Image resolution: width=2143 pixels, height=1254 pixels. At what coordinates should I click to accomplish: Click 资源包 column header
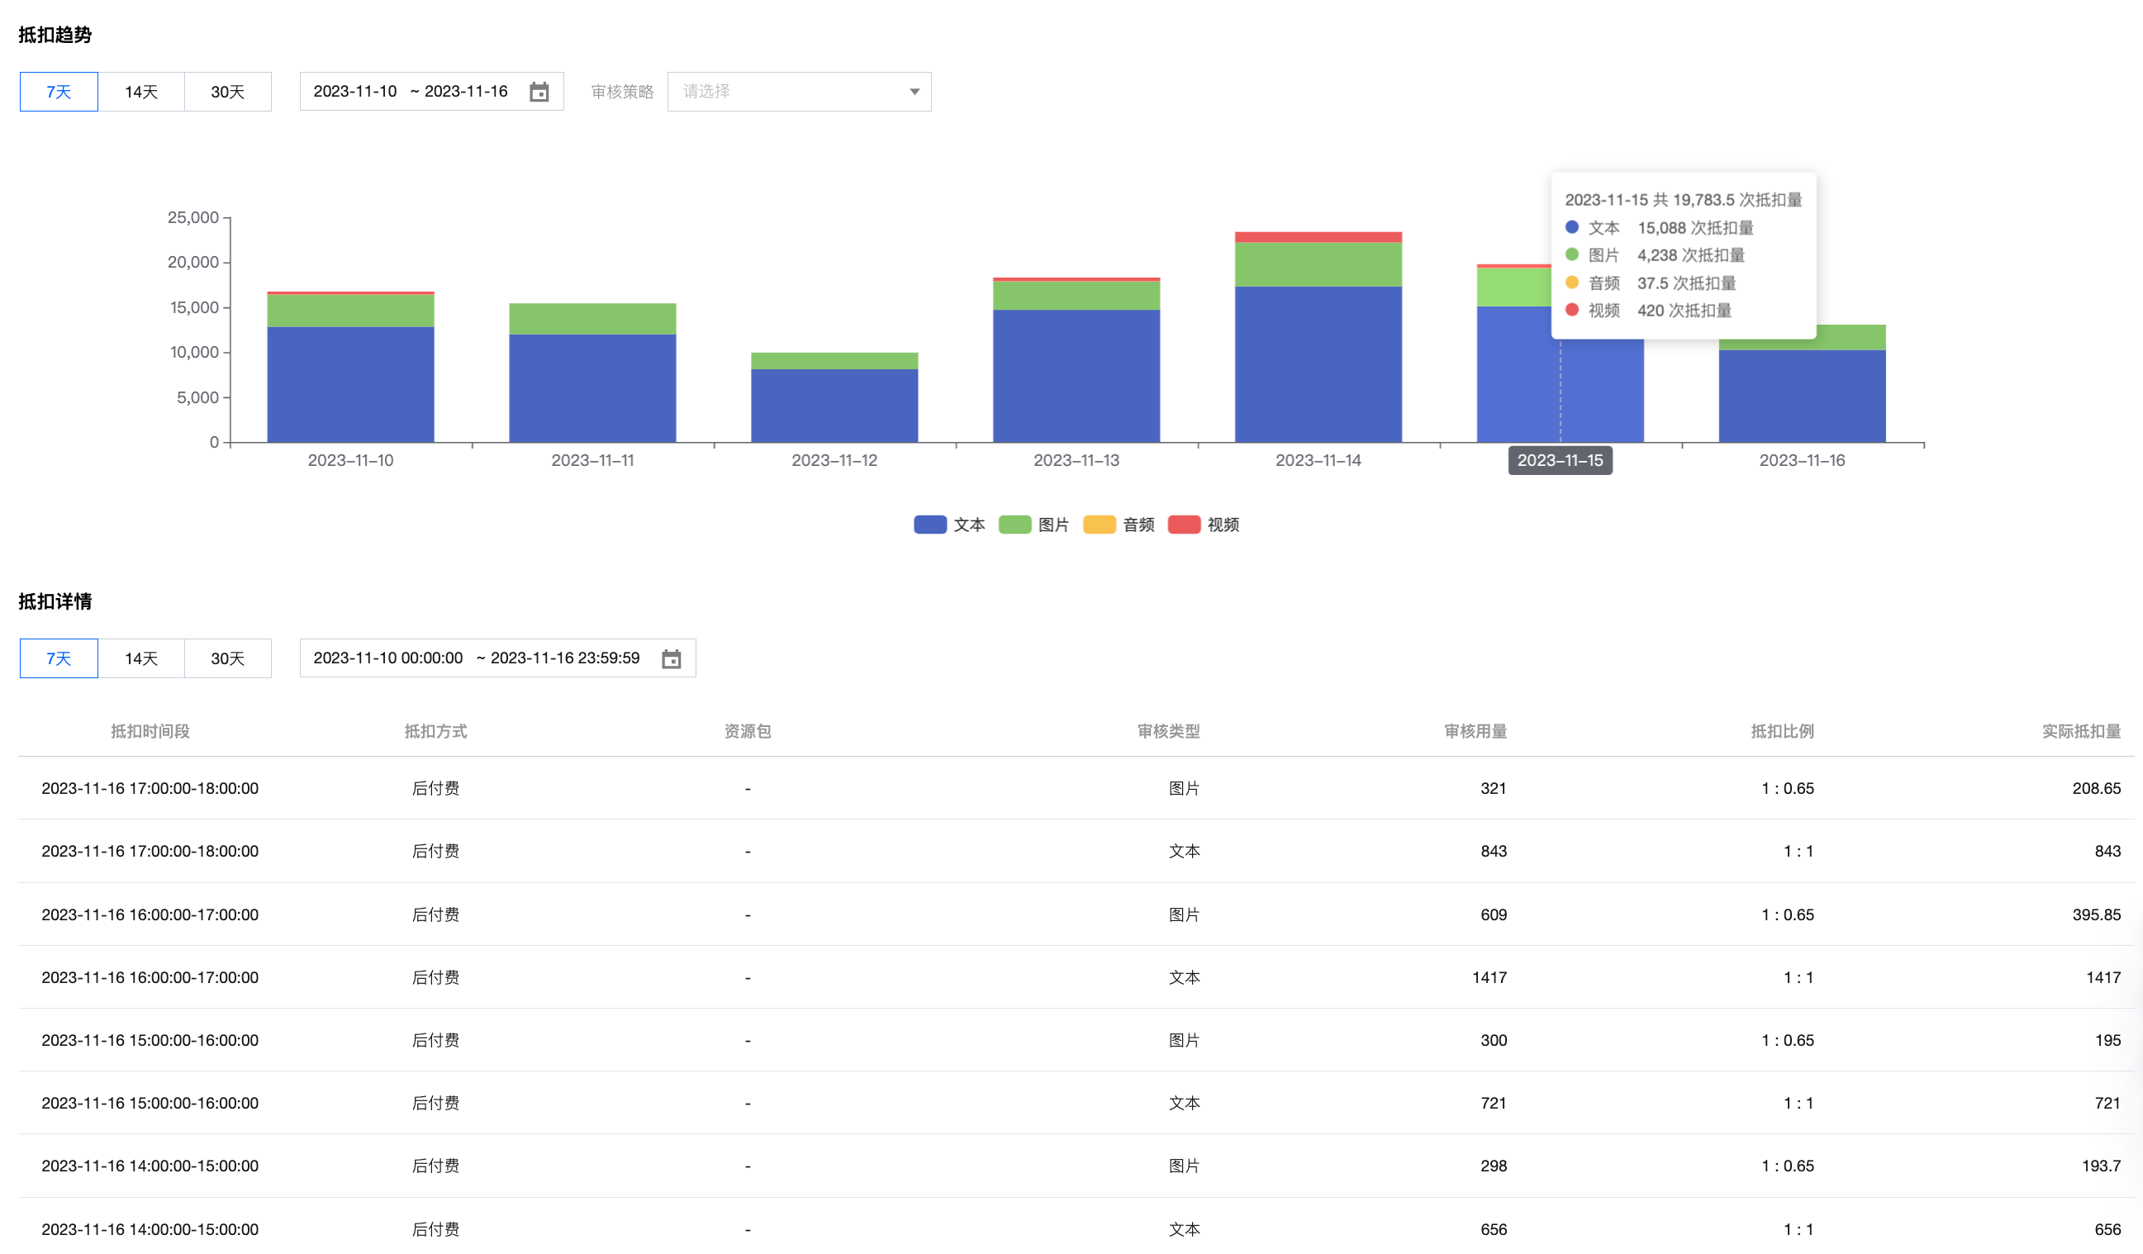(x=748, y=732)
